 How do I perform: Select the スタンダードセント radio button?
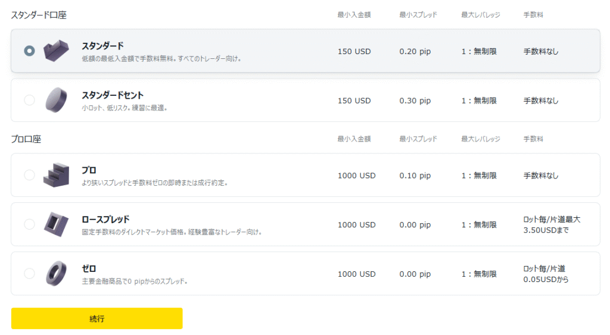pos(29,100)
